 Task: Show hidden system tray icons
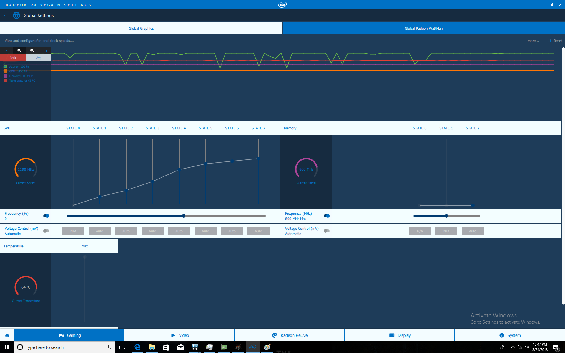point(513,347)
